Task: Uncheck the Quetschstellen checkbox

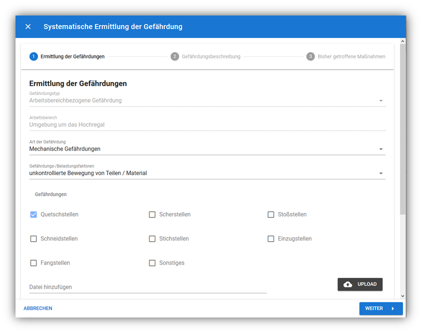Action: 33,214
